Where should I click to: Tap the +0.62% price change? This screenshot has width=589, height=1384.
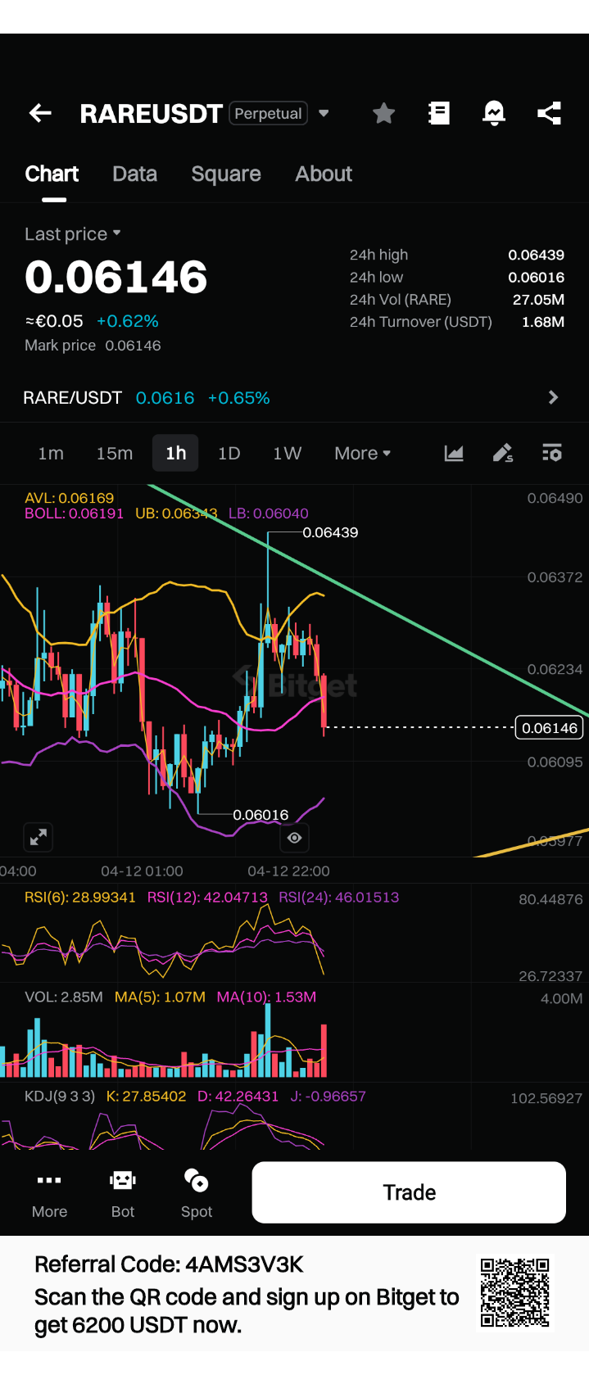(128, 321)
